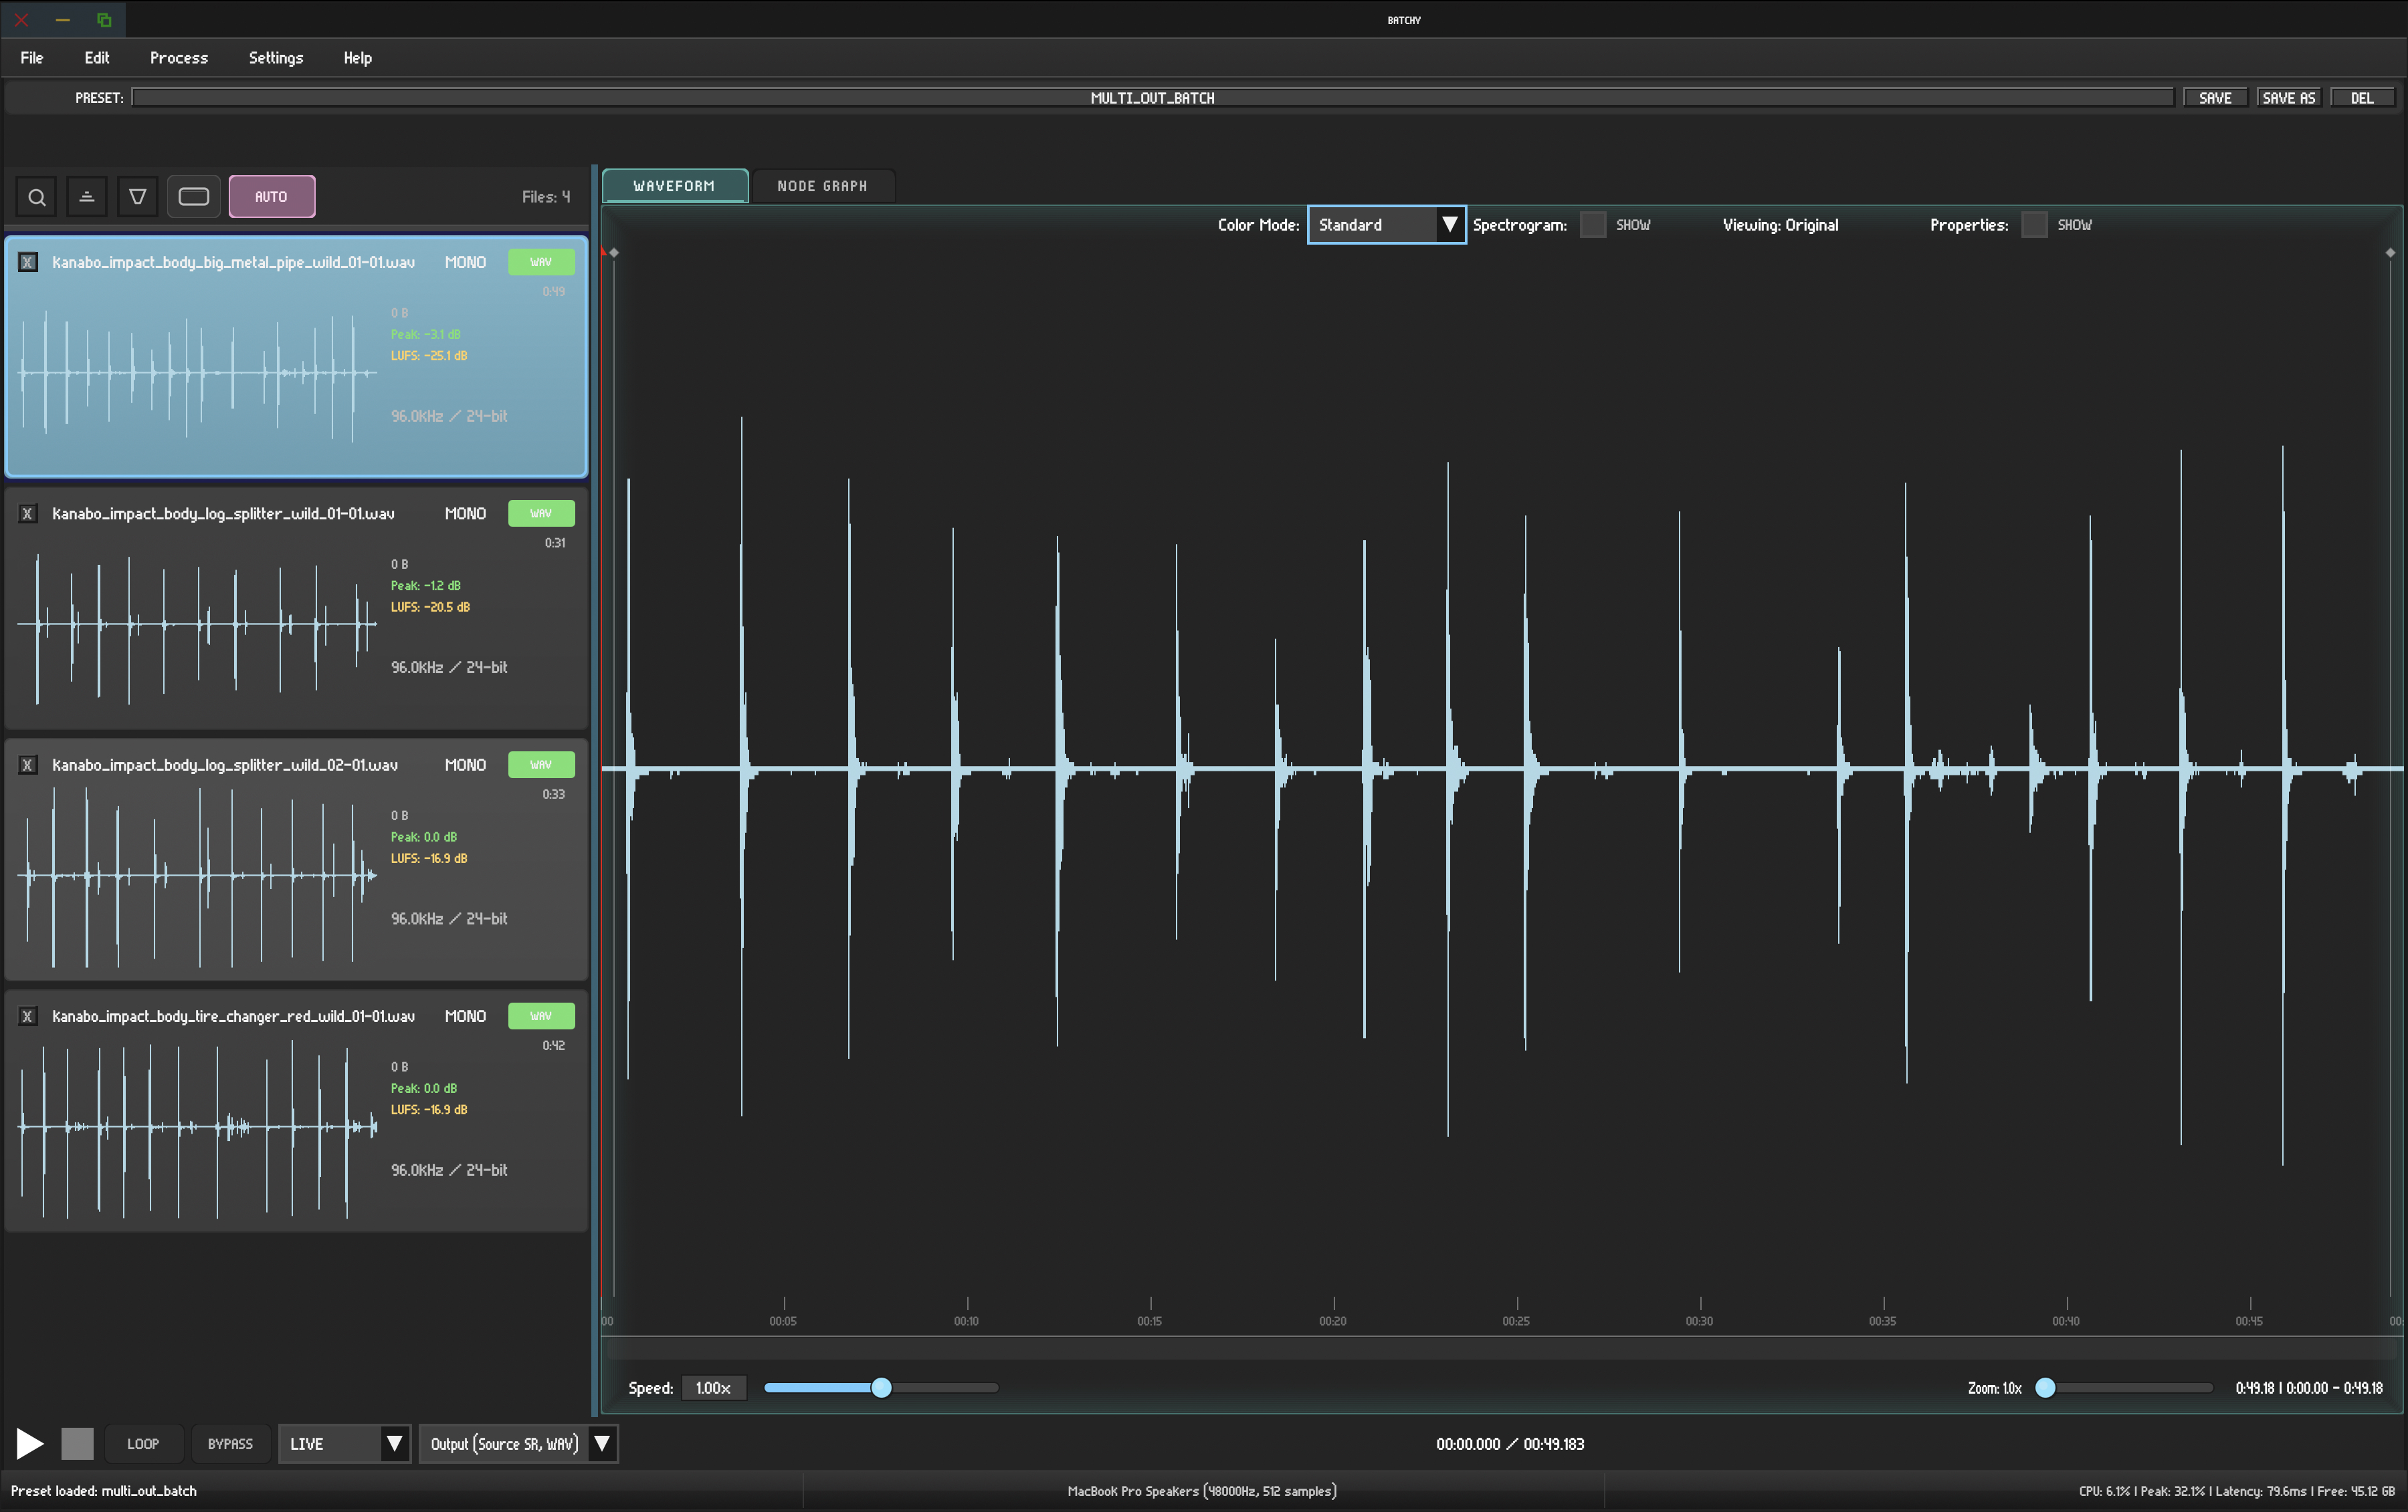
Task: Open the filter funnel icon
Action: [137, 196]
